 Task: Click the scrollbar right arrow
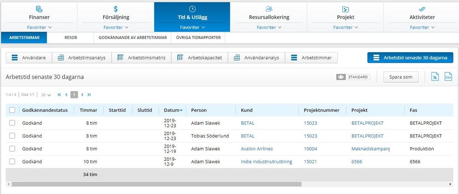point(450,184)
